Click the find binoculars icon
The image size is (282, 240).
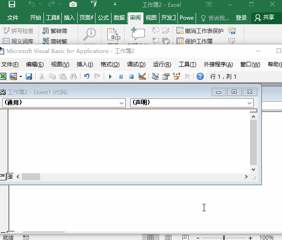coord(74,76)
